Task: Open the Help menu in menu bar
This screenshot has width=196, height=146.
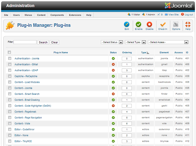Action: 89,15
